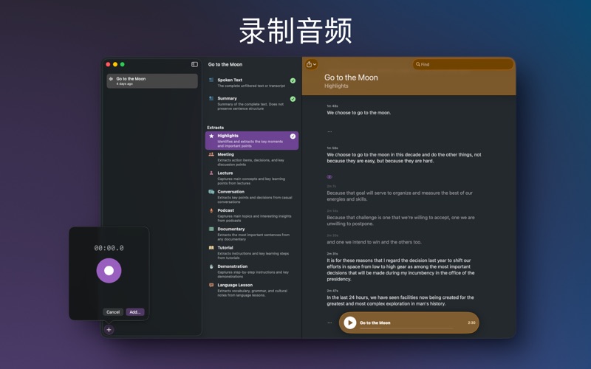Toggle the sidebar panel icon
The width and height of the screenshot is (591, 369).
[194, 64]
